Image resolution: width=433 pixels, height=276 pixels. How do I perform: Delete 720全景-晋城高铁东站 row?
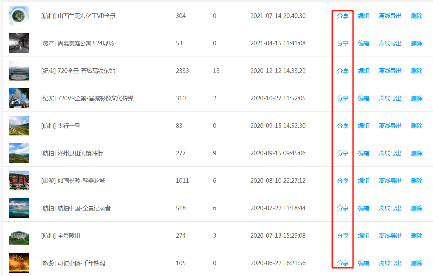click(417, 71)
